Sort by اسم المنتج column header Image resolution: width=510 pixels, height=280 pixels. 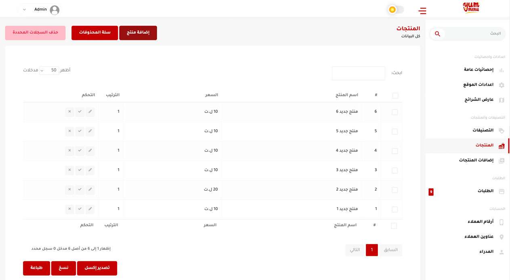click(346, 95)
